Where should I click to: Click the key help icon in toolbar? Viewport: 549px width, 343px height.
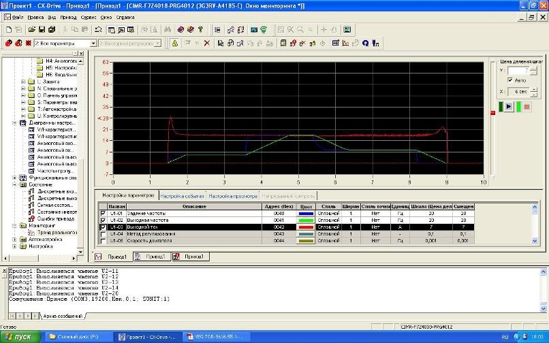pyautogui.click(x=201, y=30)
